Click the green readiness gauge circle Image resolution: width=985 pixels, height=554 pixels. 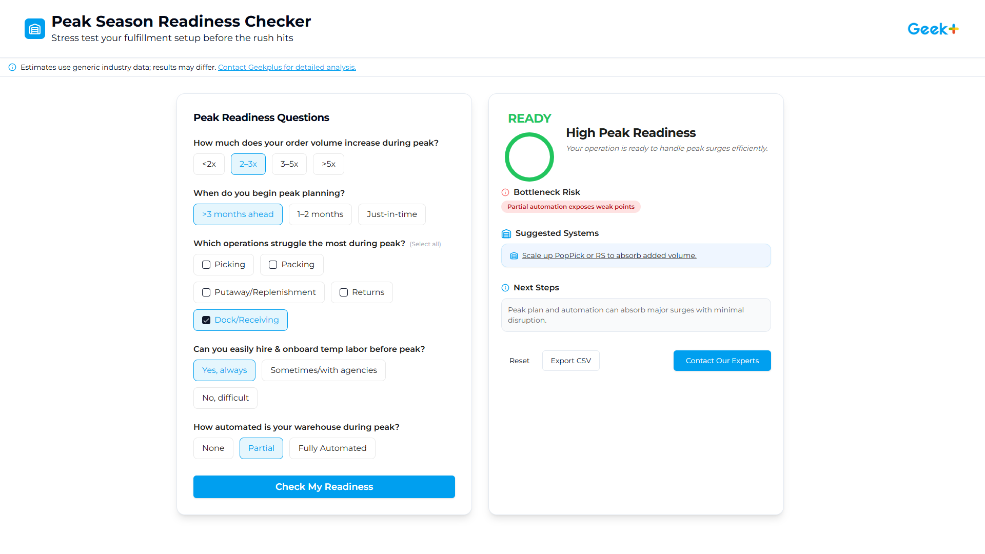point(529,157)
